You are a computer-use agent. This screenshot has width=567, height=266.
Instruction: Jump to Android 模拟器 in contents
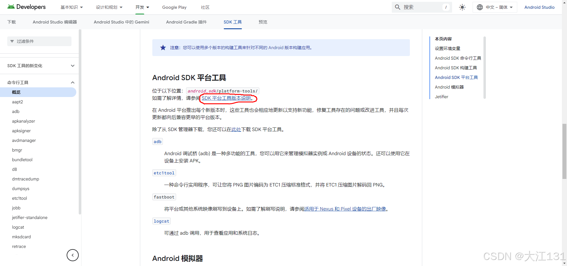[449, 87]
